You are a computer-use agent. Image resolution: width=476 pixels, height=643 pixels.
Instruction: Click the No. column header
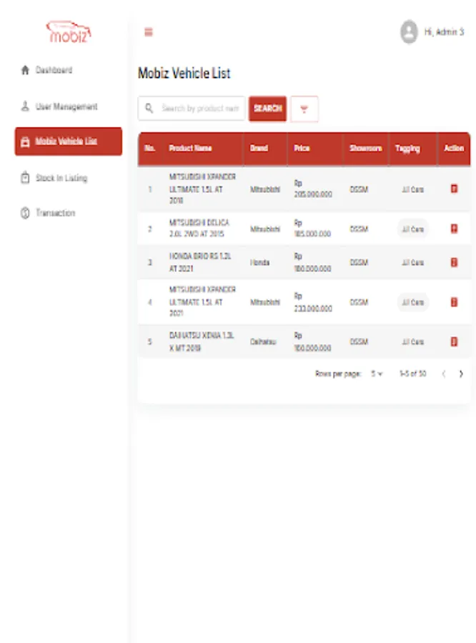click(x=150, y=148)
